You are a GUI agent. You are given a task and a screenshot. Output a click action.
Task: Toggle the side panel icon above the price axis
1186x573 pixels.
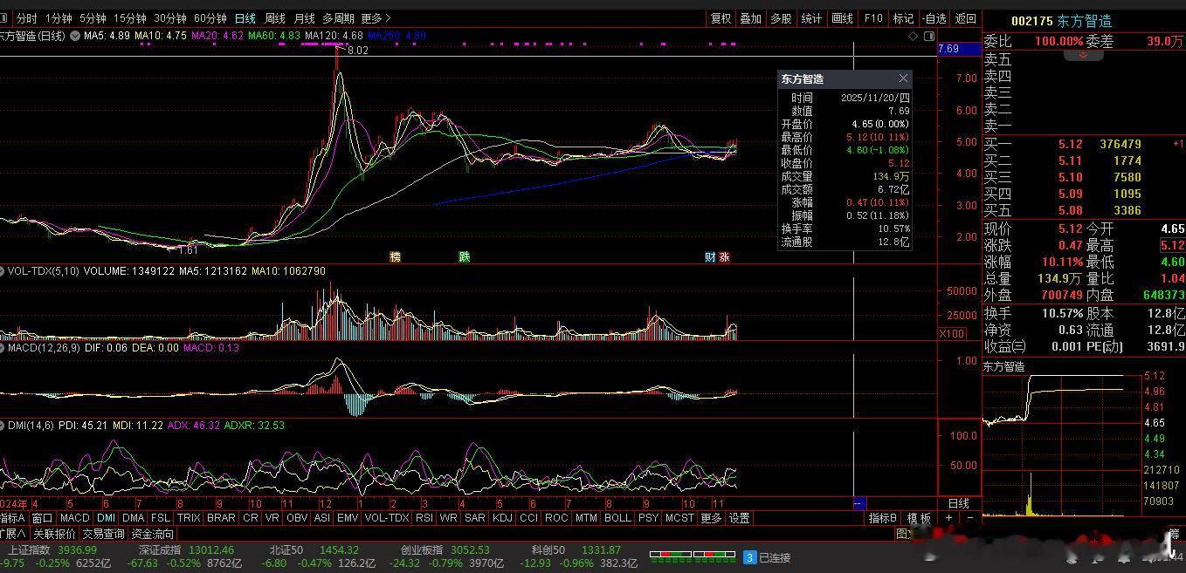pyautogui.click(x=929, y=36)
